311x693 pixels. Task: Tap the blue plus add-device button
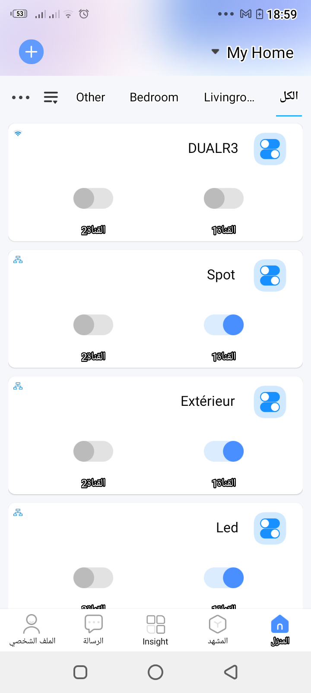[31, 52]
